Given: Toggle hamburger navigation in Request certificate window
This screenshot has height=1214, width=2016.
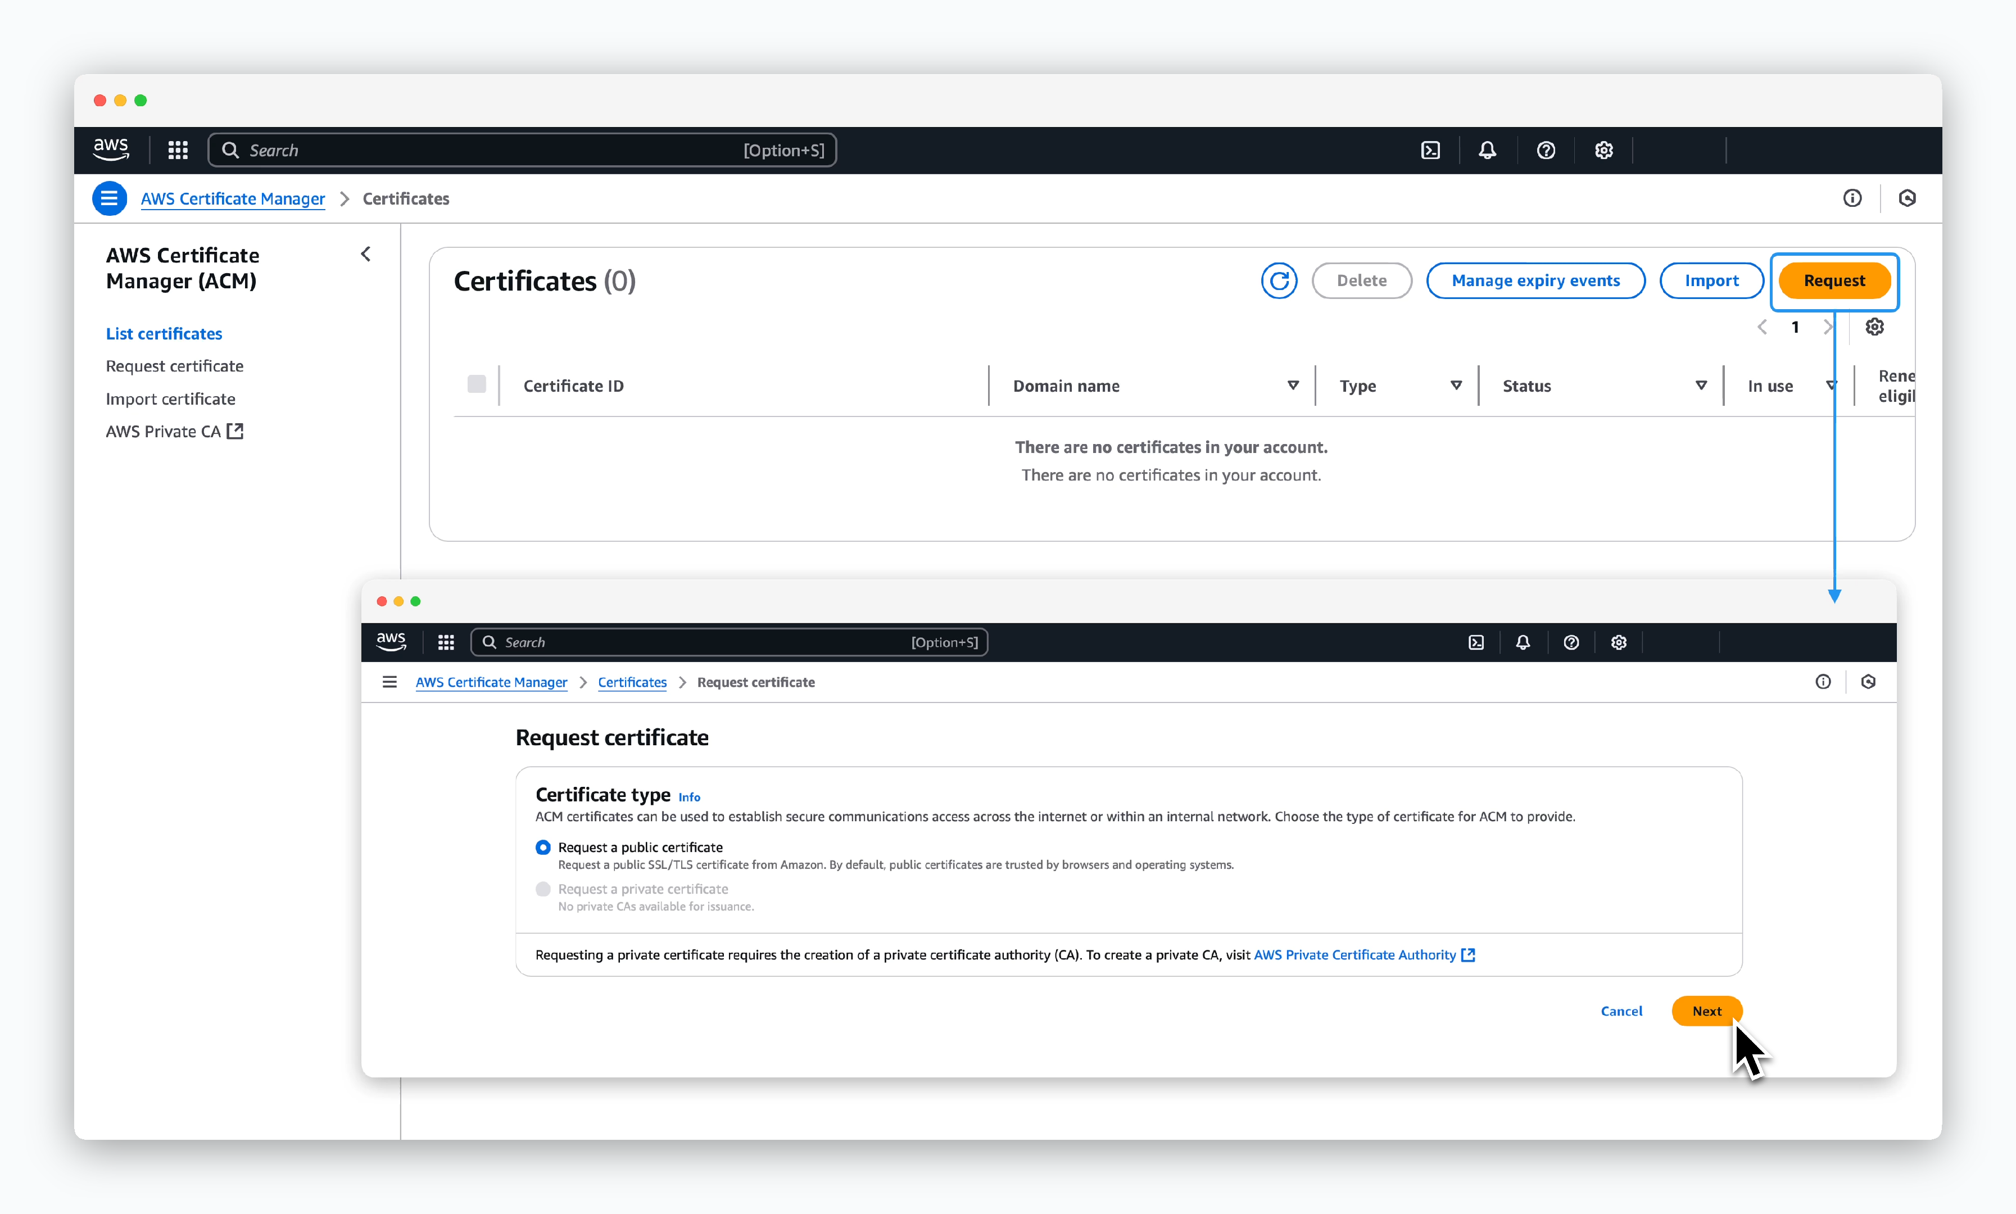Looking at the screenshot, I should pyautogui.click(x=389, y=681).
